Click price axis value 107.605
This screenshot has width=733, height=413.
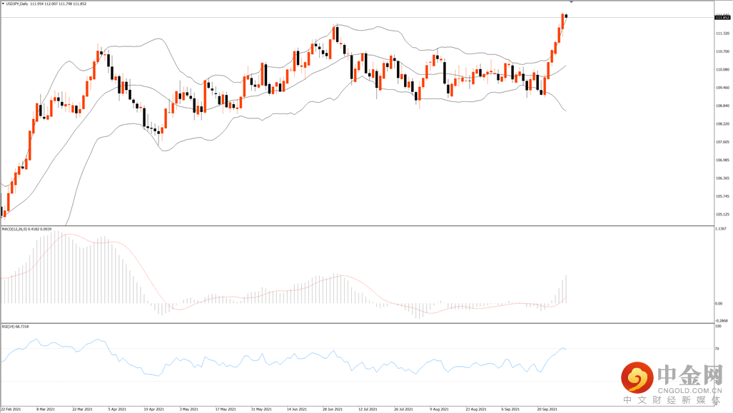pos(722,142)
